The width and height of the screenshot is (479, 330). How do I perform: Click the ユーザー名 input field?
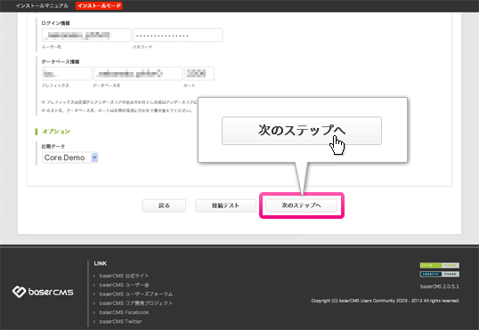click(86, 35)
